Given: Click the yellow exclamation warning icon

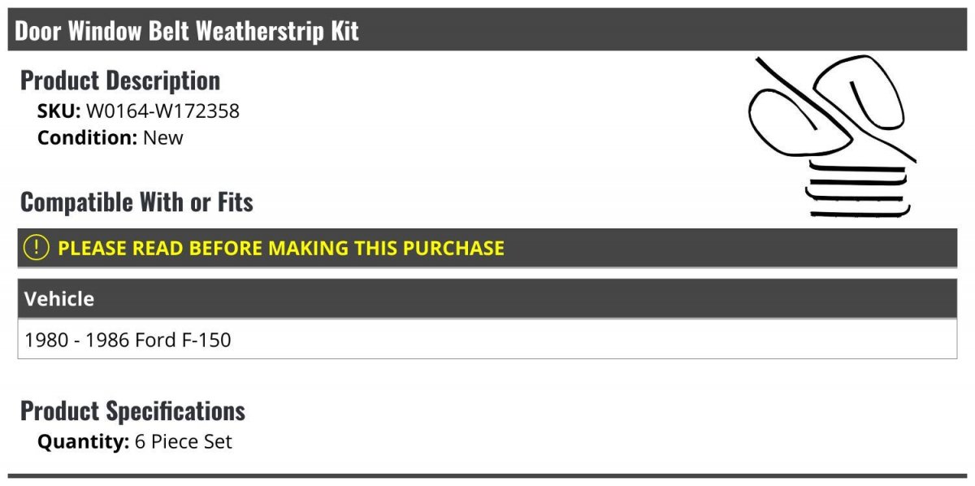Looking at the screenshot, I should click(x=37, y=248).
